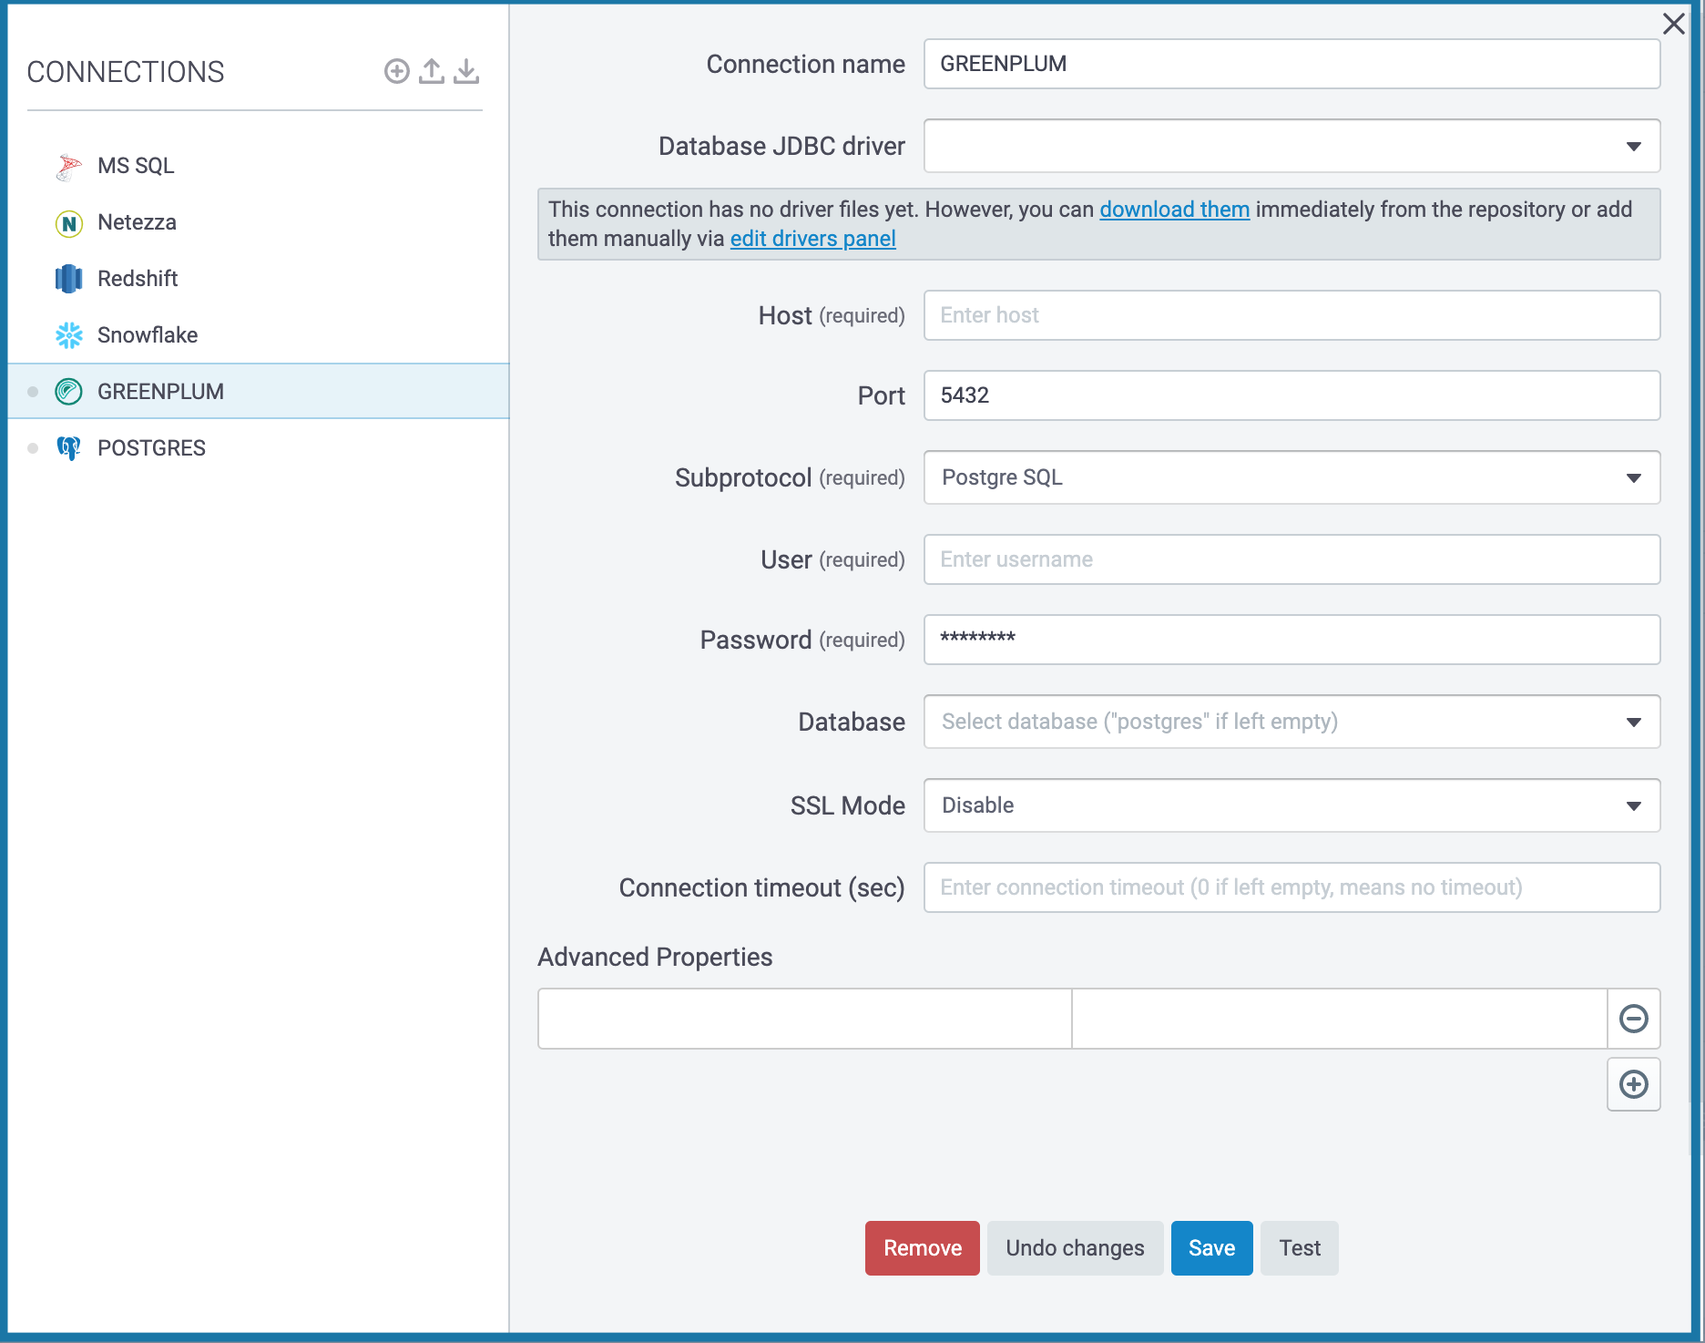The image size is (1705, 1343).
Task: Click the Advanced Properties label
Action: pos(655,957)
